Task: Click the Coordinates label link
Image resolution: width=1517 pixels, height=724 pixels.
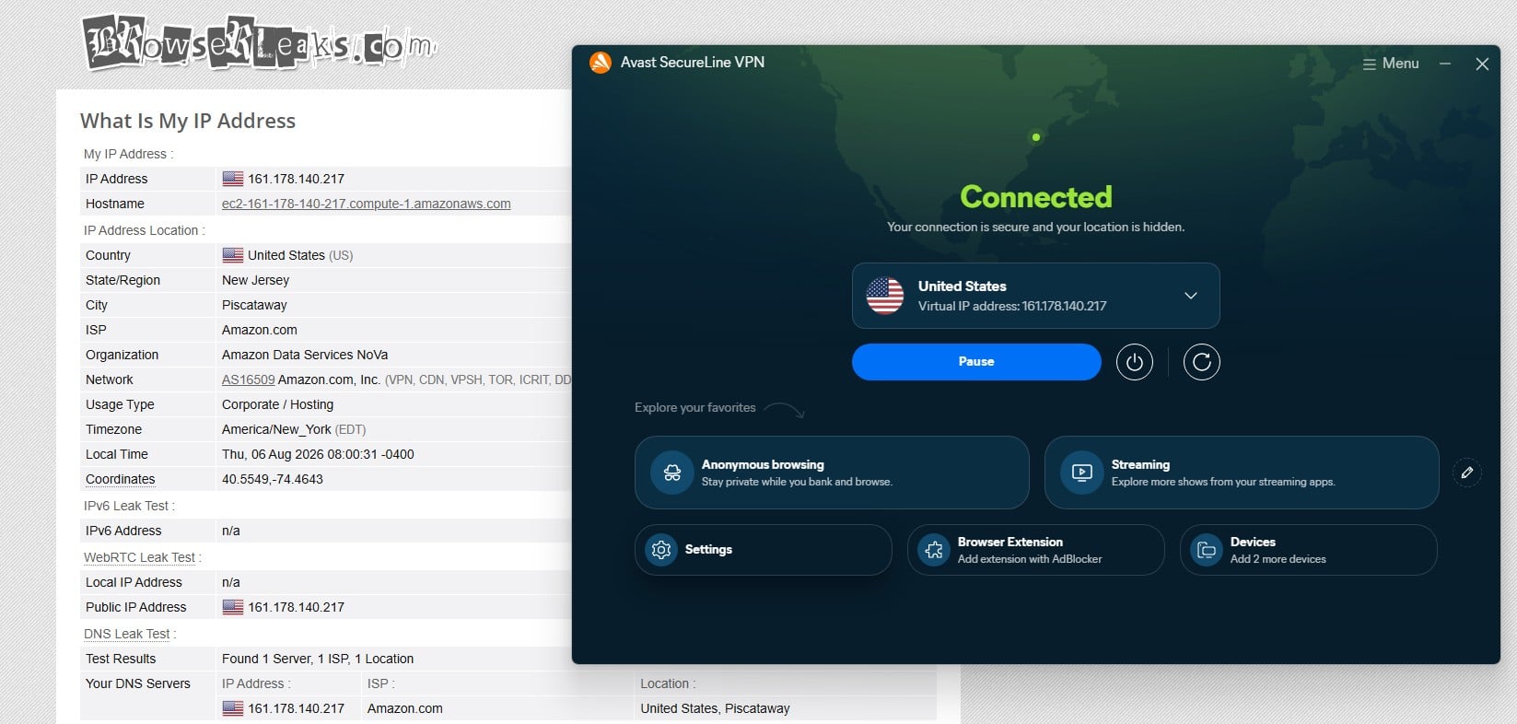Action: point(121,479)
